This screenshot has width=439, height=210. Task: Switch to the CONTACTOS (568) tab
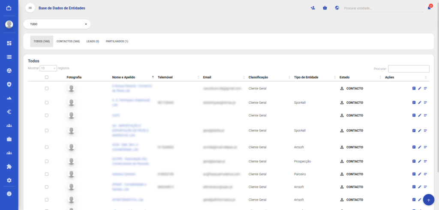(68, 42)
